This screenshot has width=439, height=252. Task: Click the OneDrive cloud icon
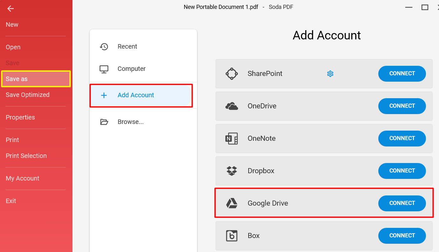[232, 106]
